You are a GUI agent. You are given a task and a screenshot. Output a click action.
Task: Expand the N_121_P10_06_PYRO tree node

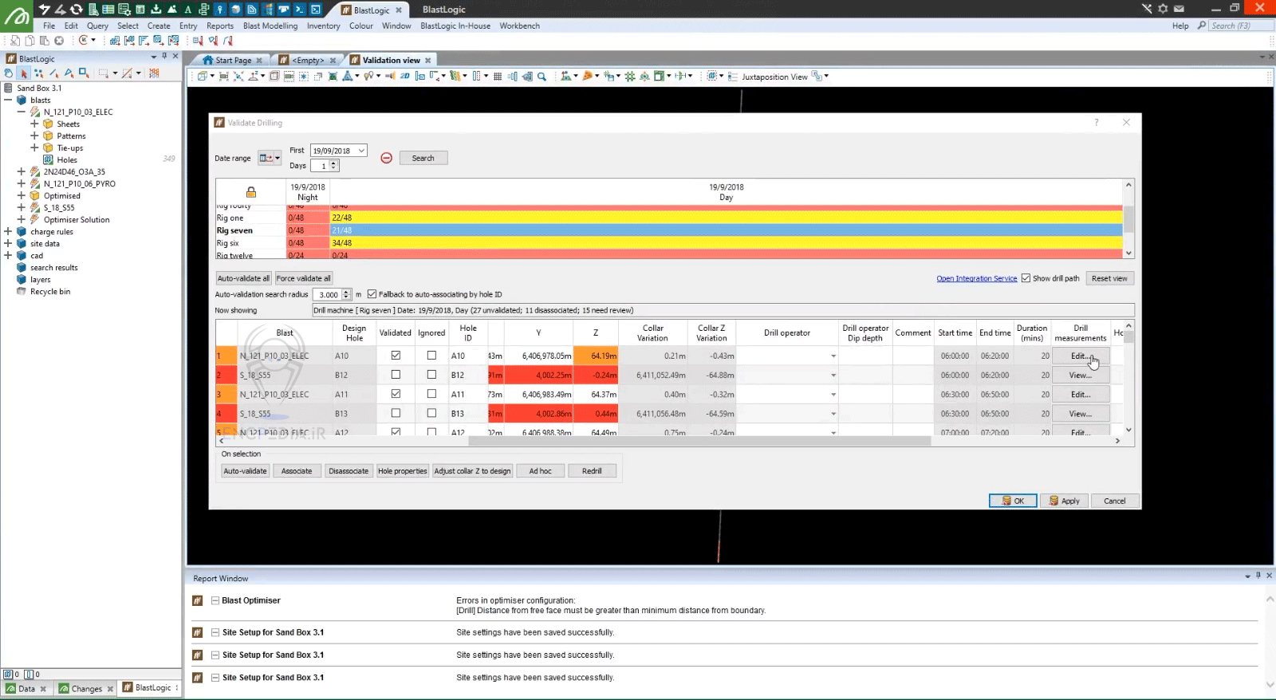(22, 183)
